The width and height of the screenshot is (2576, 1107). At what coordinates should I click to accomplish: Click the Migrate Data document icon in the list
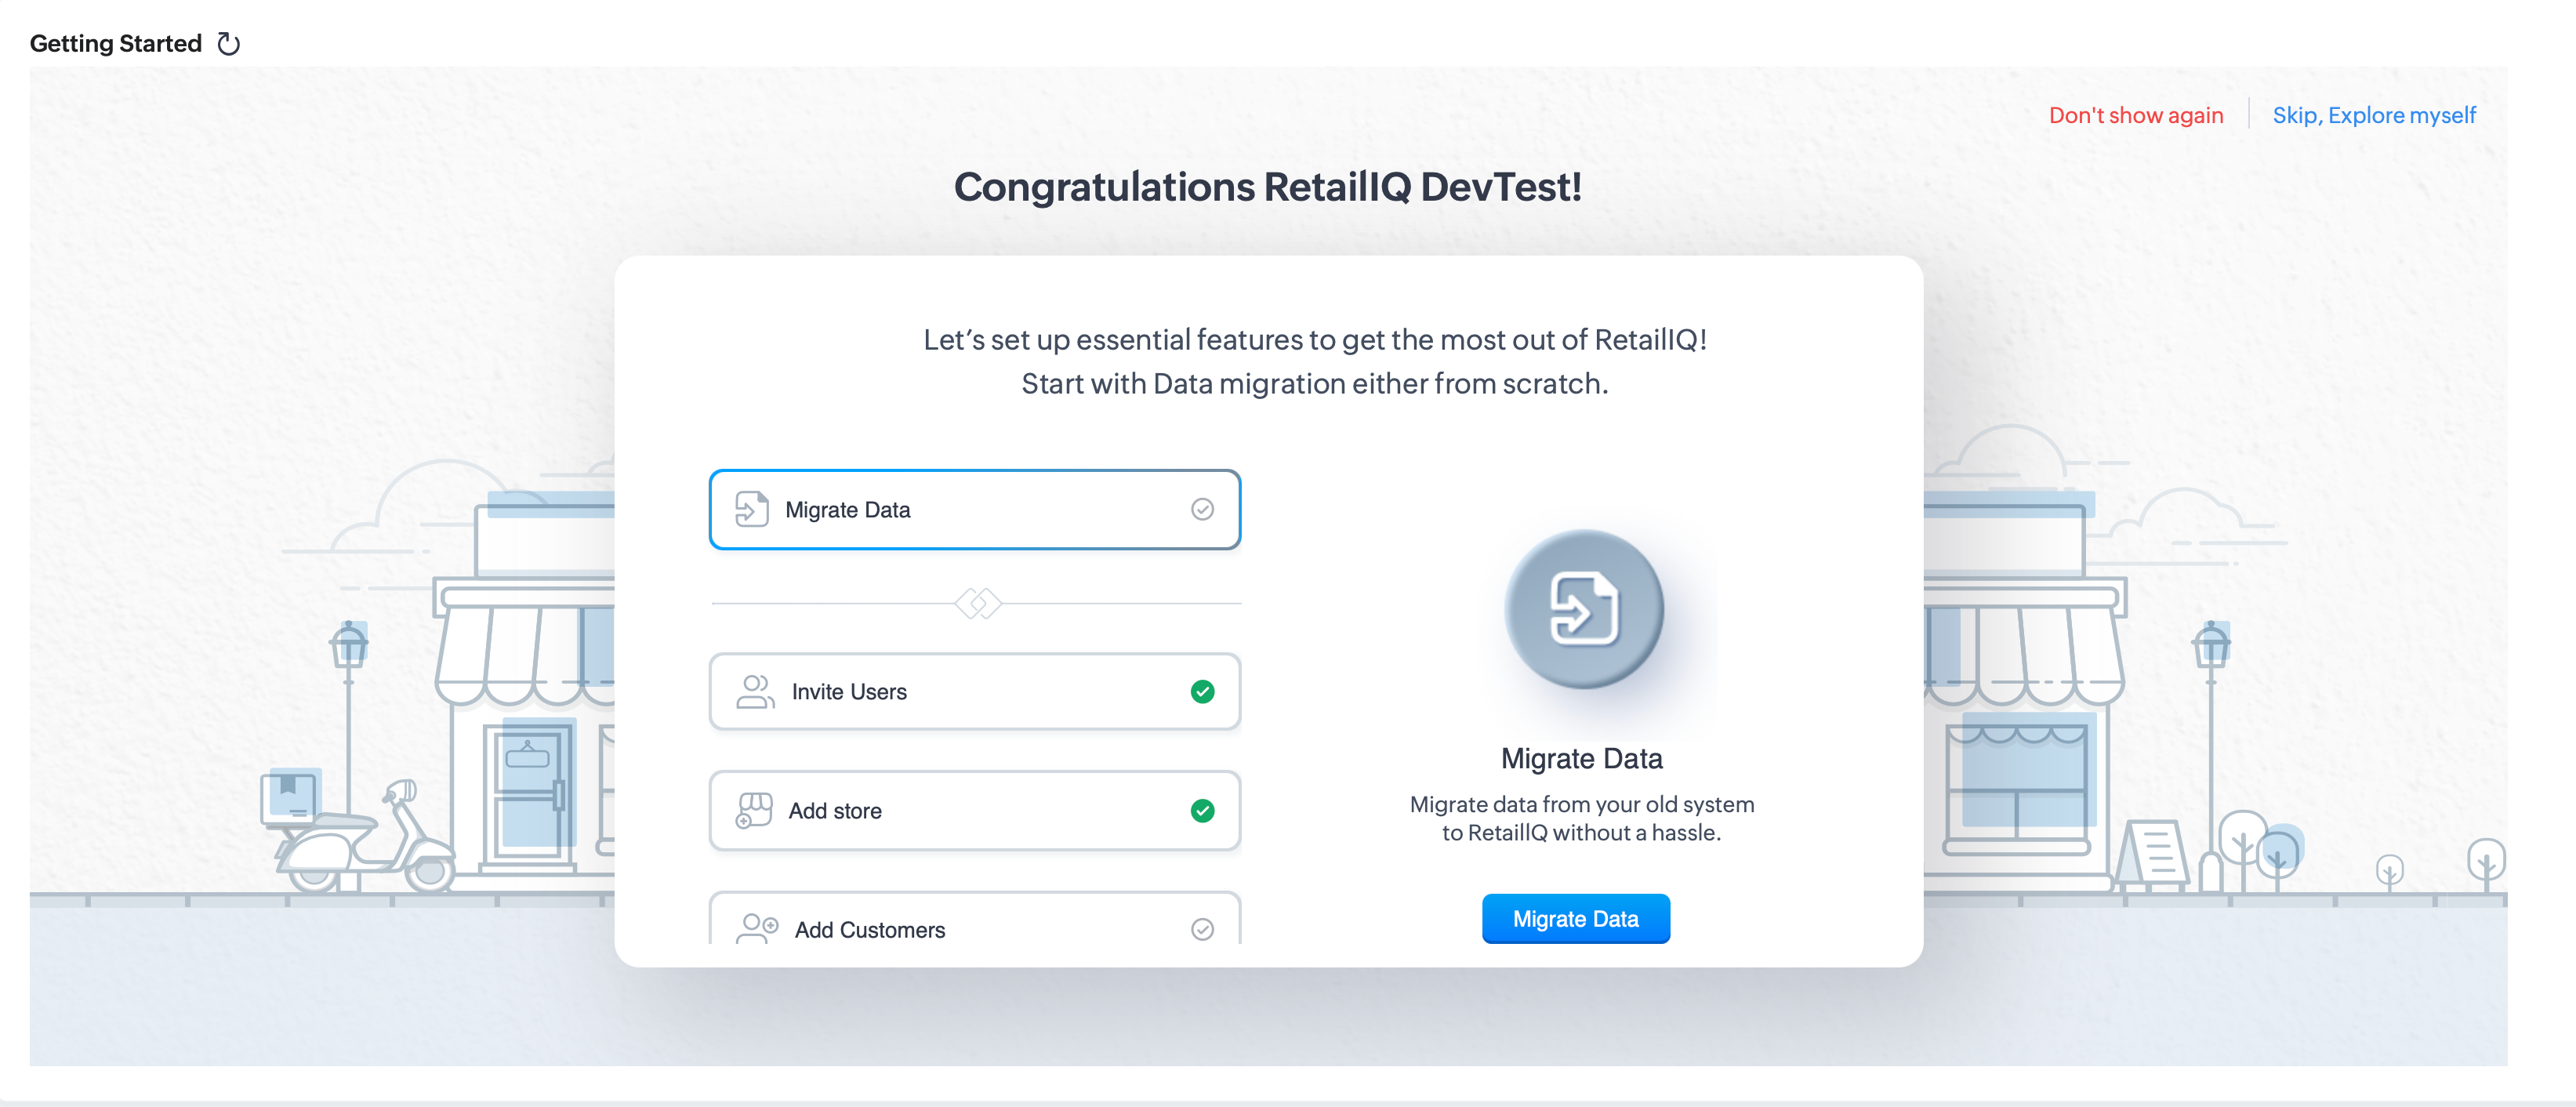[752, 509]
